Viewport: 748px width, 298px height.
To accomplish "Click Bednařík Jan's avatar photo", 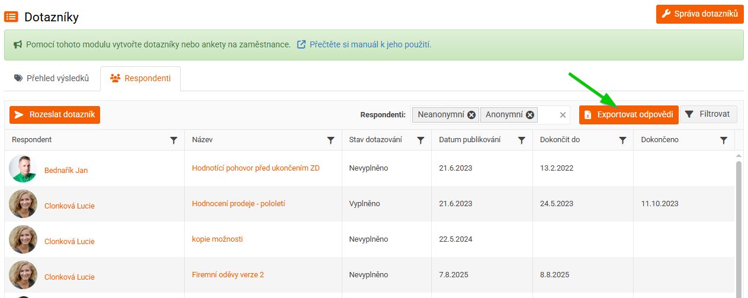I will 23,168.
